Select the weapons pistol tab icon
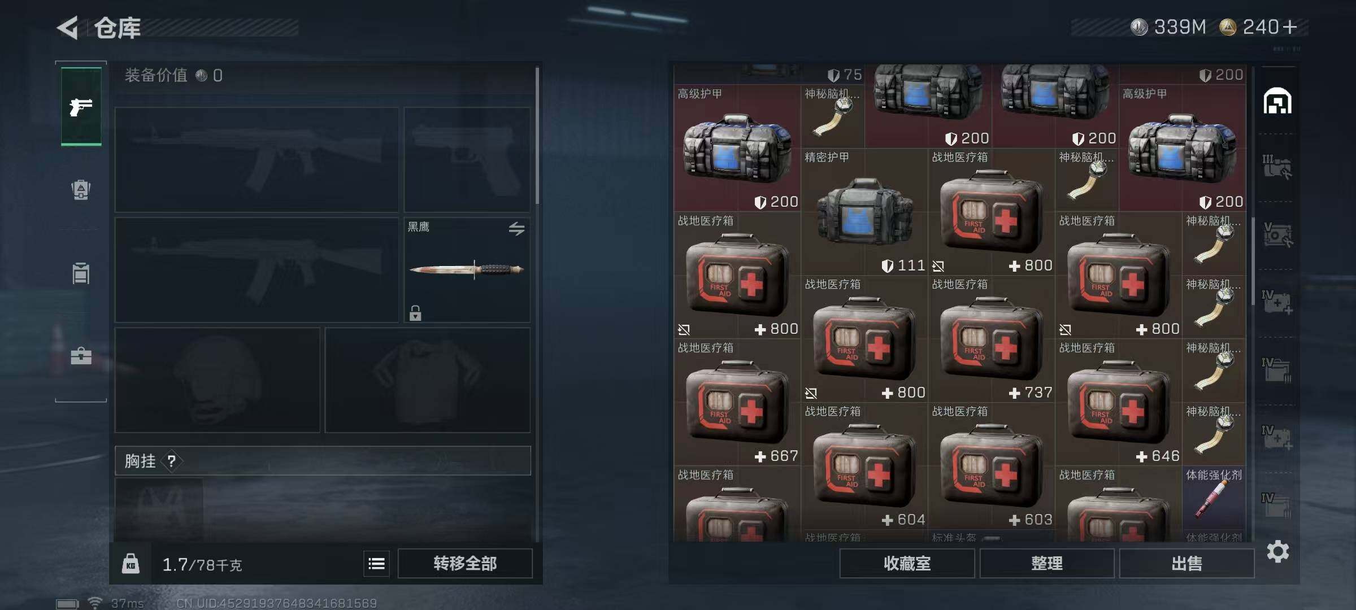Image resolution: width=1356 pixels, height=610 pixels. click(x=81, y=107)
